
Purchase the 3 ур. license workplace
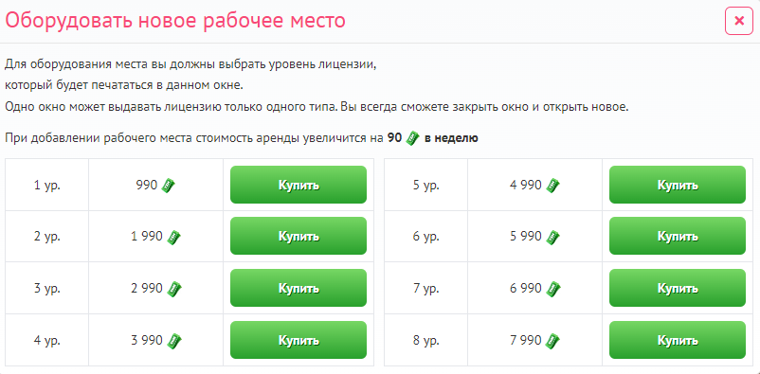point(299,288)
